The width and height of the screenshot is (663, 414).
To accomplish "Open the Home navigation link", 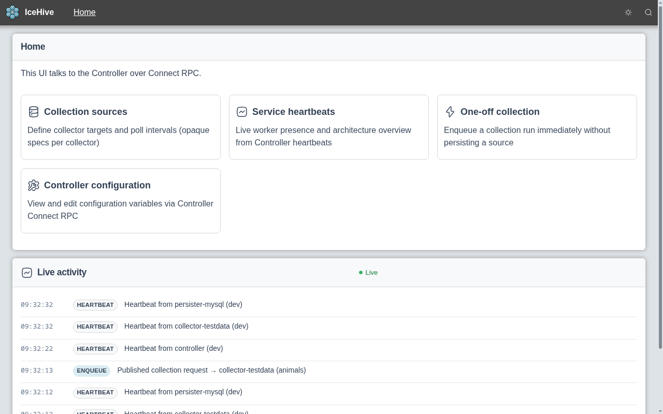I will [x=84, y=12].
